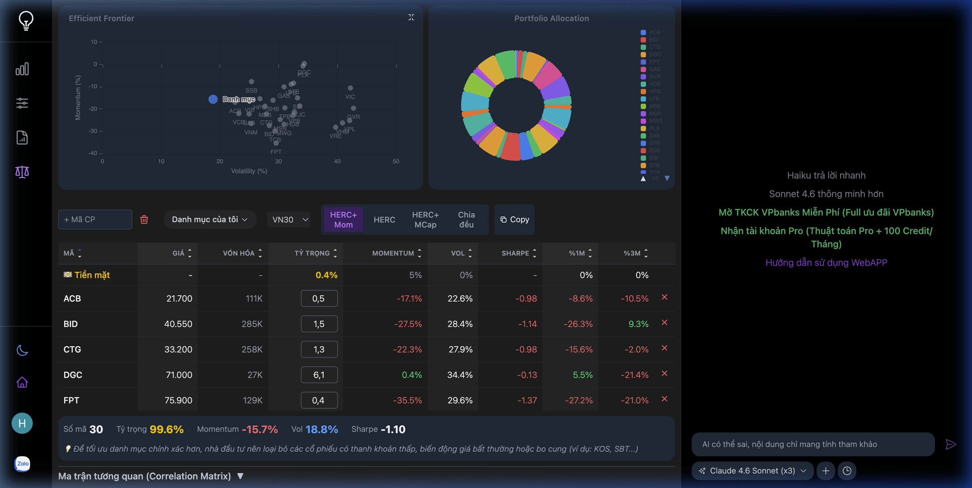Click the Home icon in the sidebar
Screen dimensions: 972x488
click(x=22, y=382)
